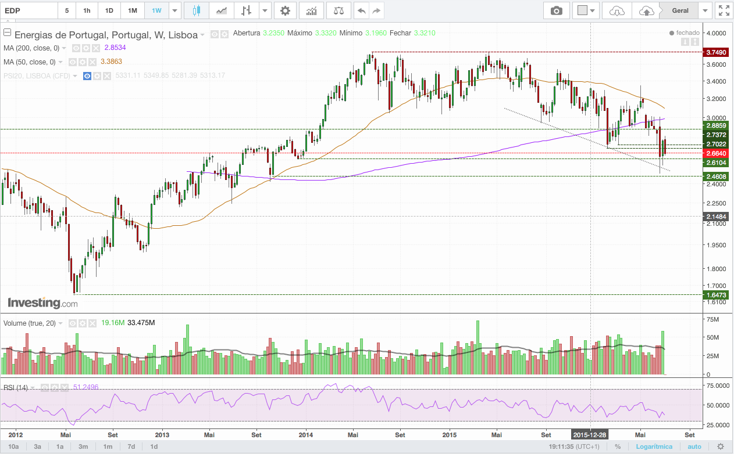The height and width of the screenshot is (454, 734).
Task: Remove the Volume indicator
Action: (92, 323)
